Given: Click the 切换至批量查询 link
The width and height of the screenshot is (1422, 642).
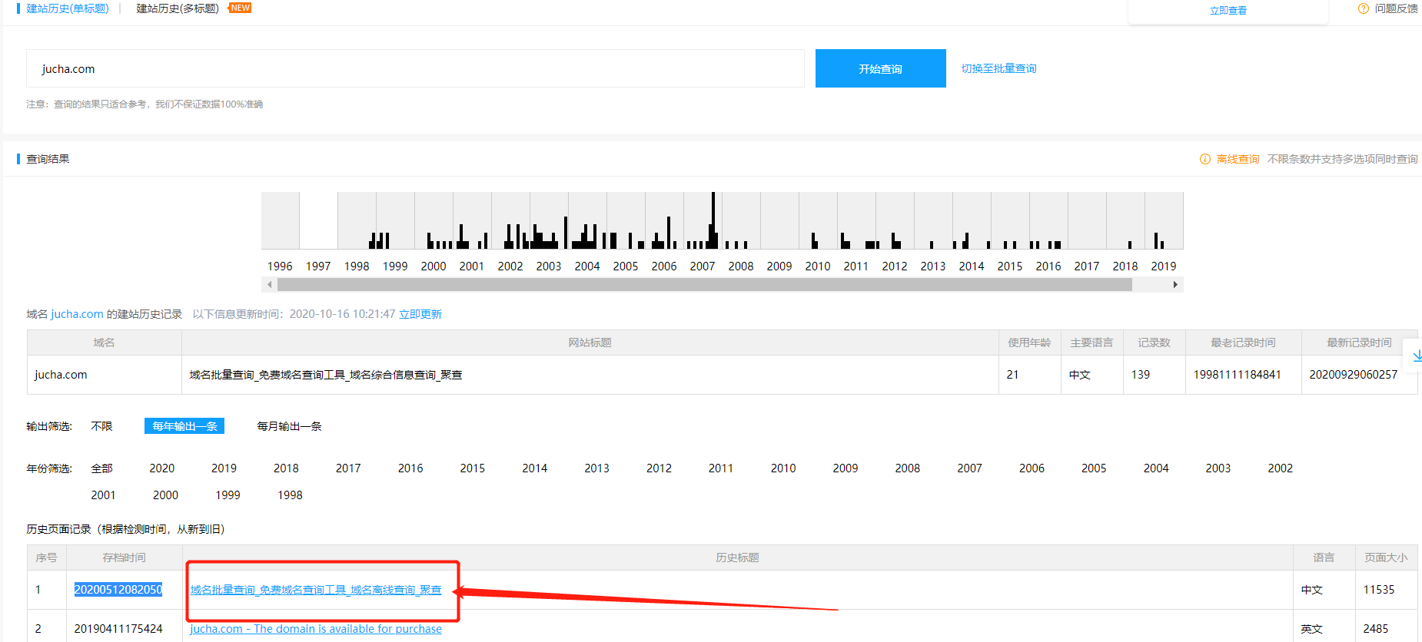Looking at the screenshot, I should click(x=998, y=68).
